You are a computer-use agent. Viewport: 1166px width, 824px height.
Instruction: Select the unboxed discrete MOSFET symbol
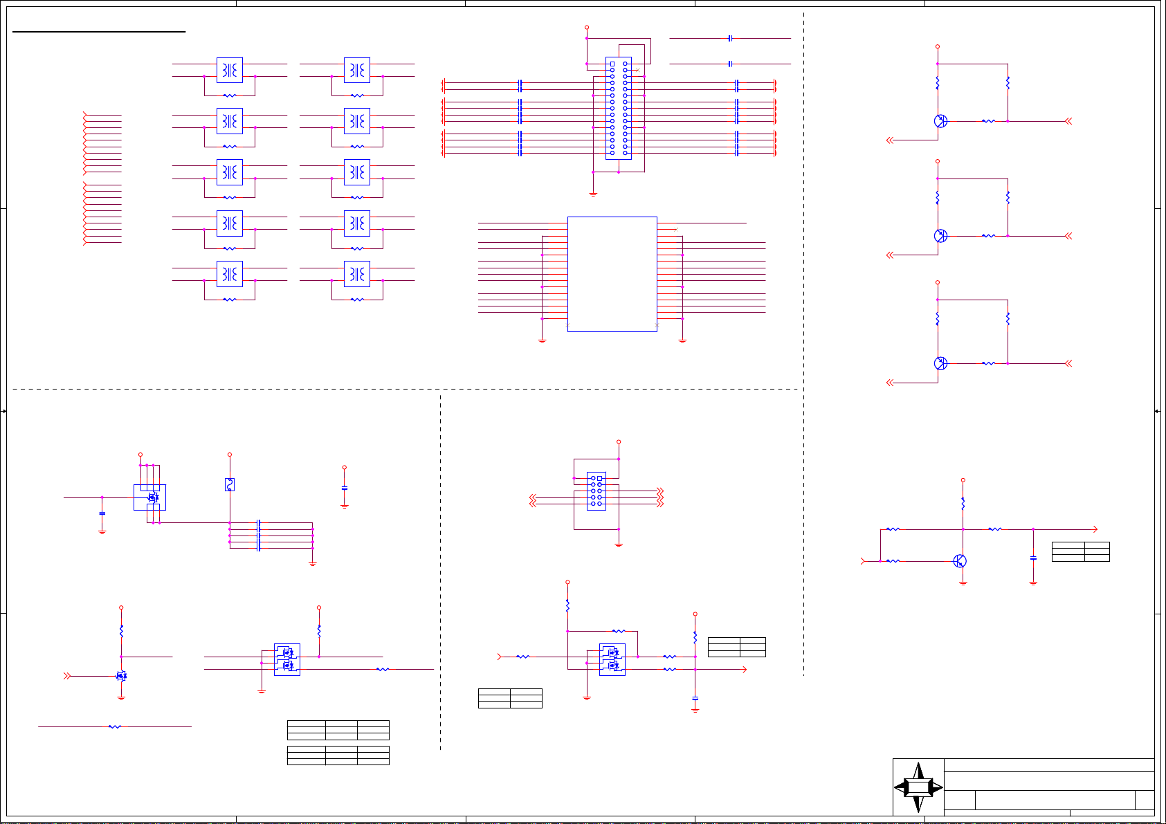tap(121, 676)
